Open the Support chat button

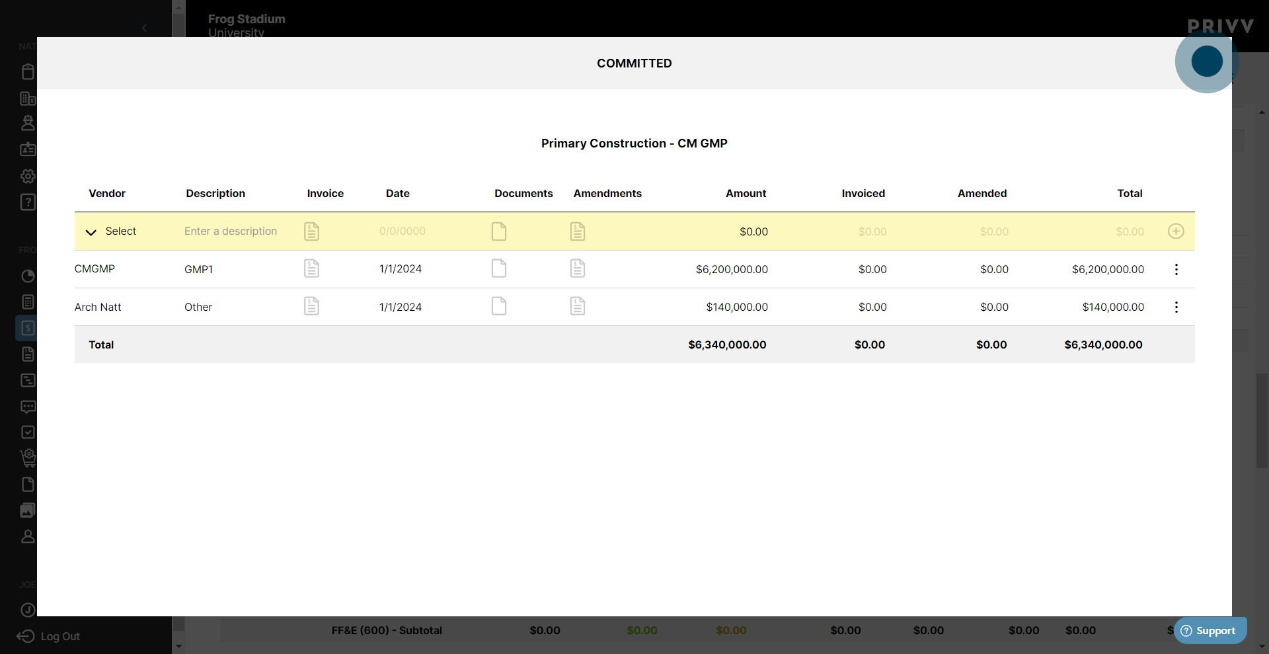pyautogui.click(x=1210, y=630)
